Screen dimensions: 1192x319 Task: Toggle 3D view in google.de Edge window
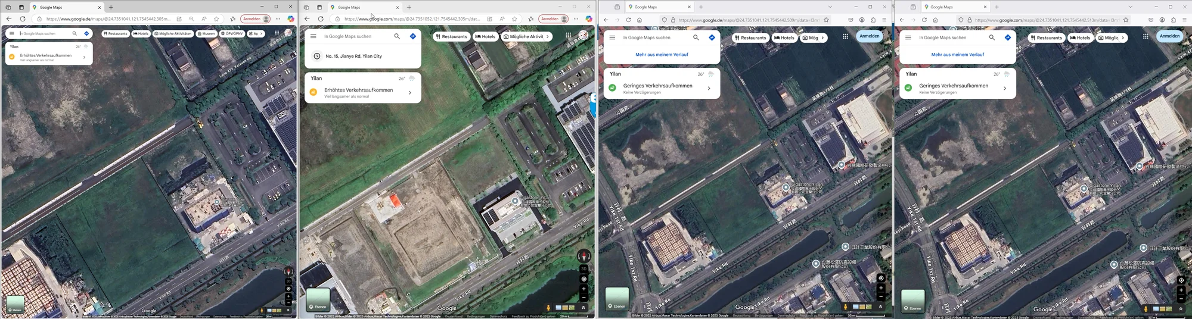[x=288, y=281]
